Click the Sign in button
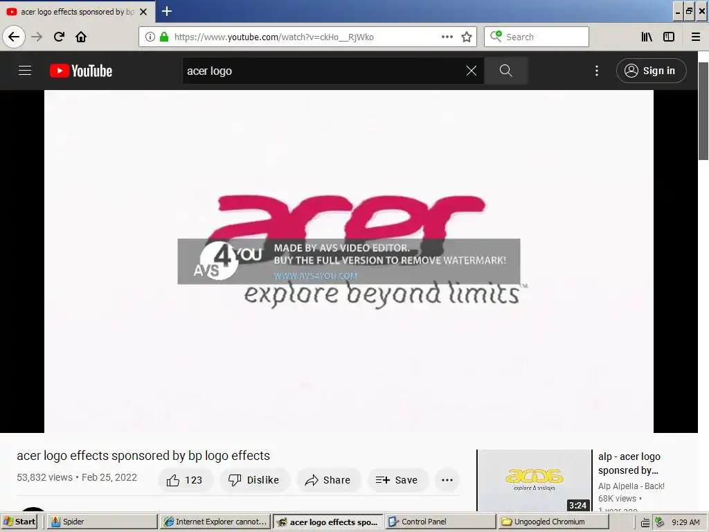 click(651, 71)
